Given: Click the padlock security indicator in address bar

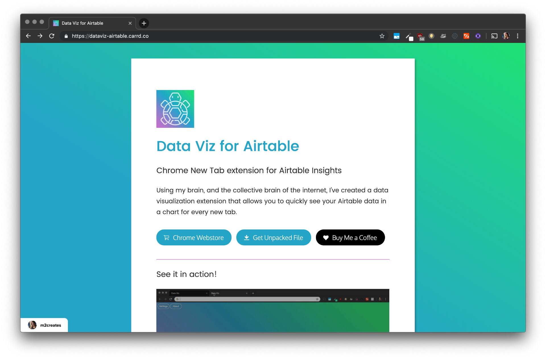Looking at the screenshot, I should click(66, 36).
